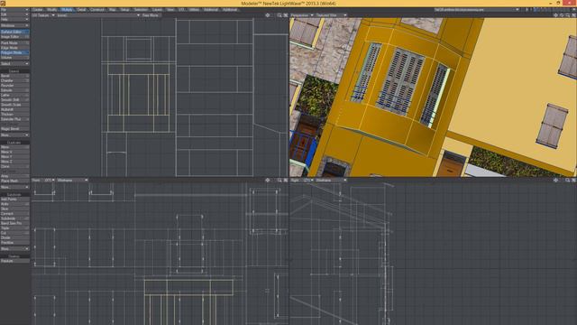Click the Band Saw Pro tool

pyautogui.click(x=14, y=223)
